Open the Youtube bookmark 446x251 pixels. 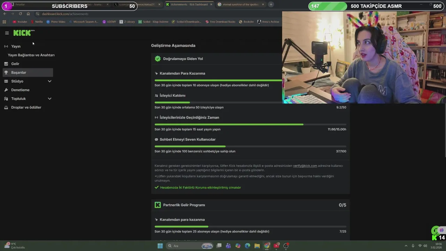click(x=20, y=22)
